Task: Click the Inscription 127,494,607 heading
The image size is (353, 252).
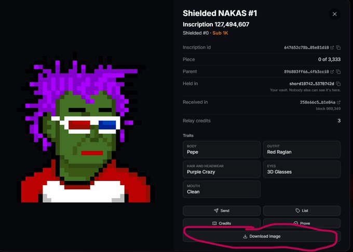Action: tap(216, 24)
